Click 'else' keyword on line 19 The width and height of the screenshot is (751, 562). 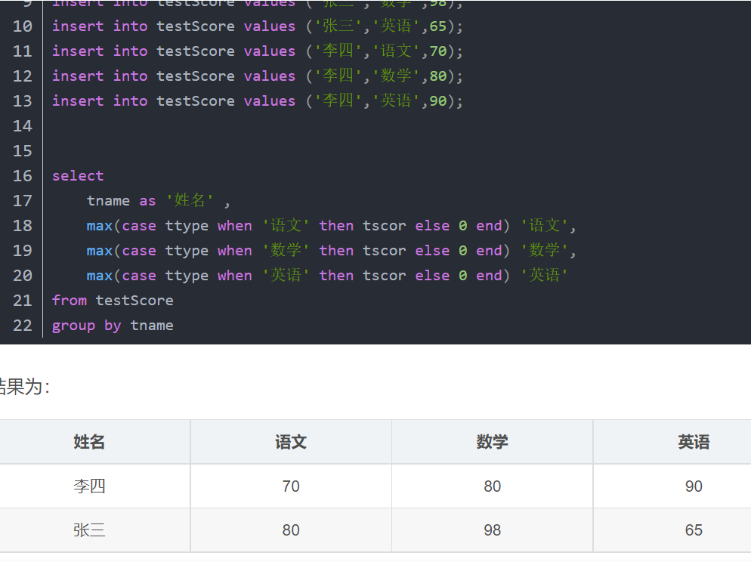click(x=432, y=250)
